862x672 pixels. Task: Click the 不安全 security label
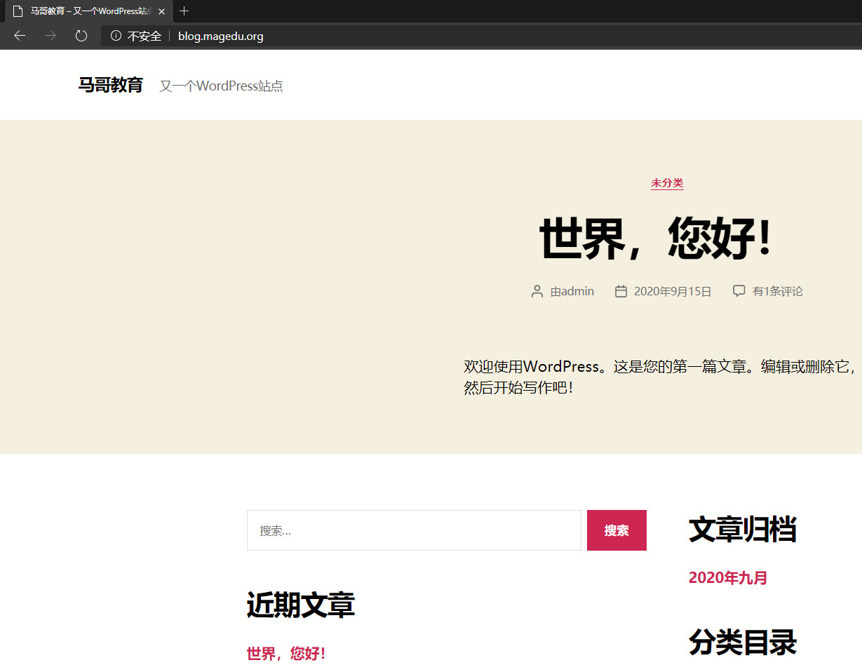[x=144, y=36]
